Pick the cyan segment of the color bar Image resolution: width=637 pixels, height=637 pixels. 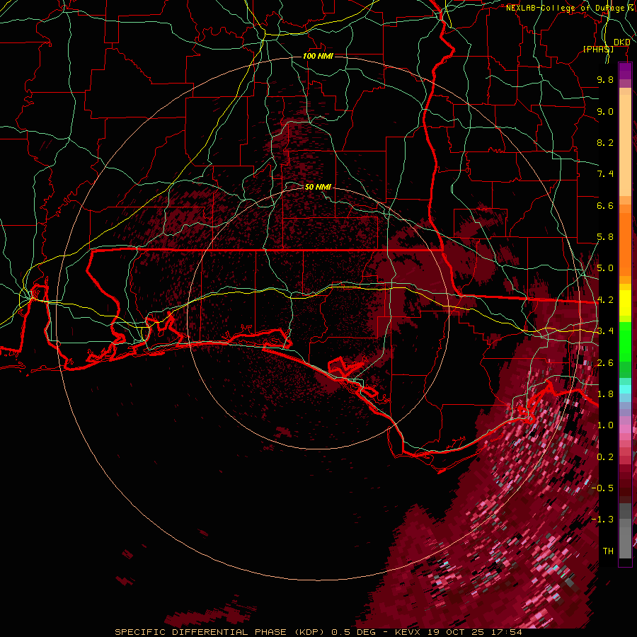(625, 389)
